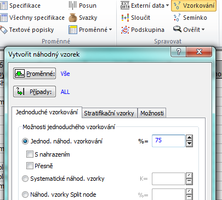This screenshot has width=222, height=200.
Task: Click the Podskupina subset command
Action: pos(143,30)
